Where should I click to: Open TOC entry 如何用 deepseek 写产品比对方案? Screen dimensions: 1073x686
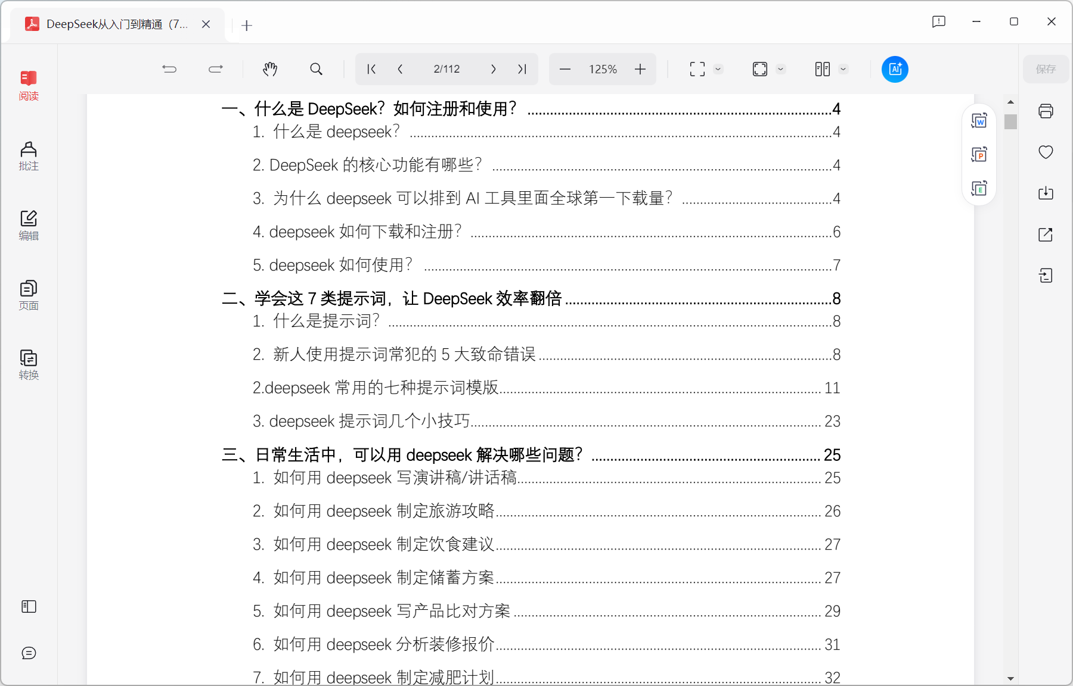[x=547, y=611]
